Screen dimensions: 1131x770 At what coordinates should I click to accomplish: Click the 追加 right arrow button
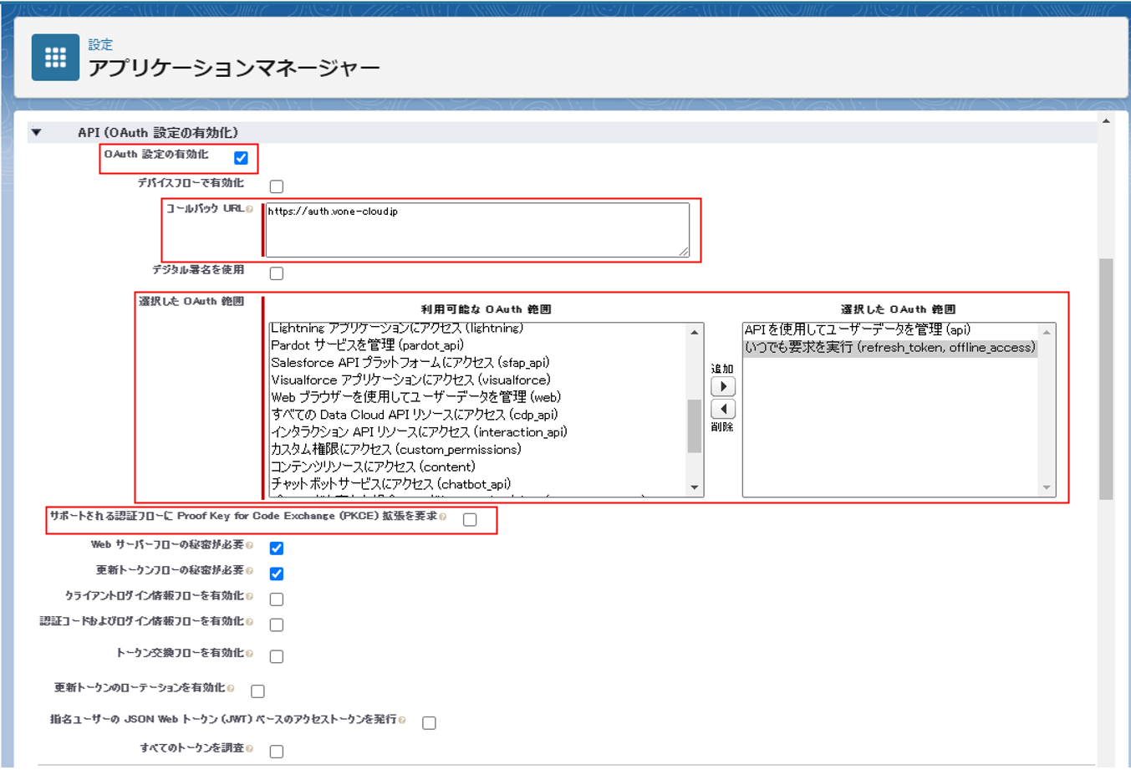tap(722, 386)
